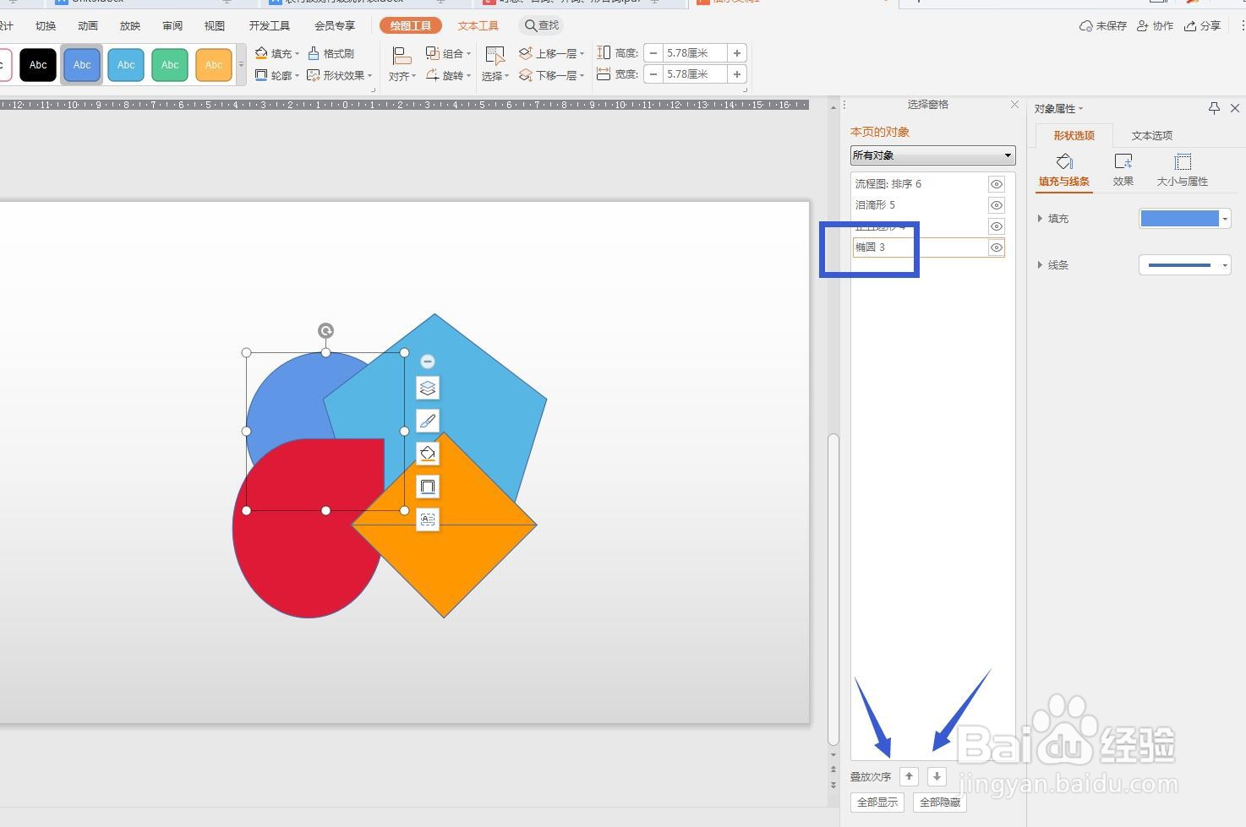This screenshot has width=1246, height=827.
Task: Toggle visibility of the third object row
Action: (997, 226)
